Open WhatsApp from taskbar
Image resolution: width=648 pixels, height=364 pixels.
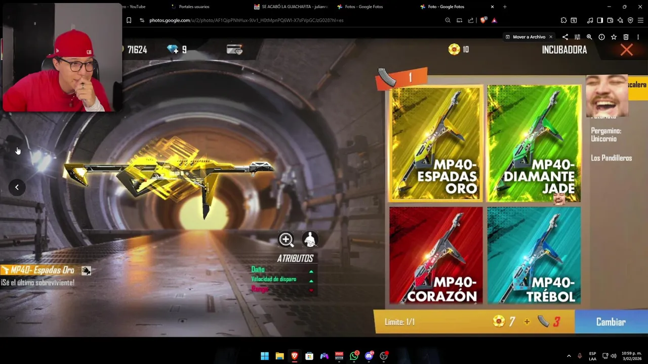click(x=354, y=356)
